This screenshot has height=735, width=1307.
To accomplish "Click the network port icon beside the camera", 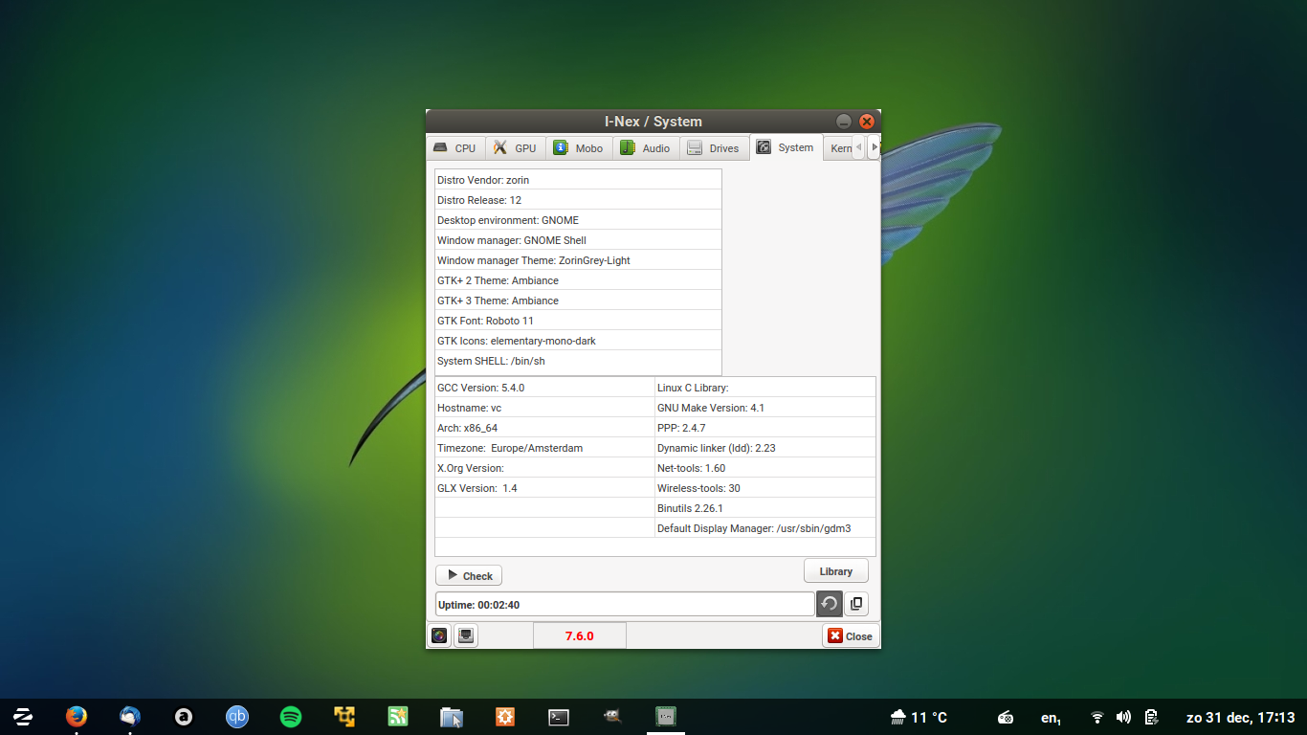I will click(466, 635).
